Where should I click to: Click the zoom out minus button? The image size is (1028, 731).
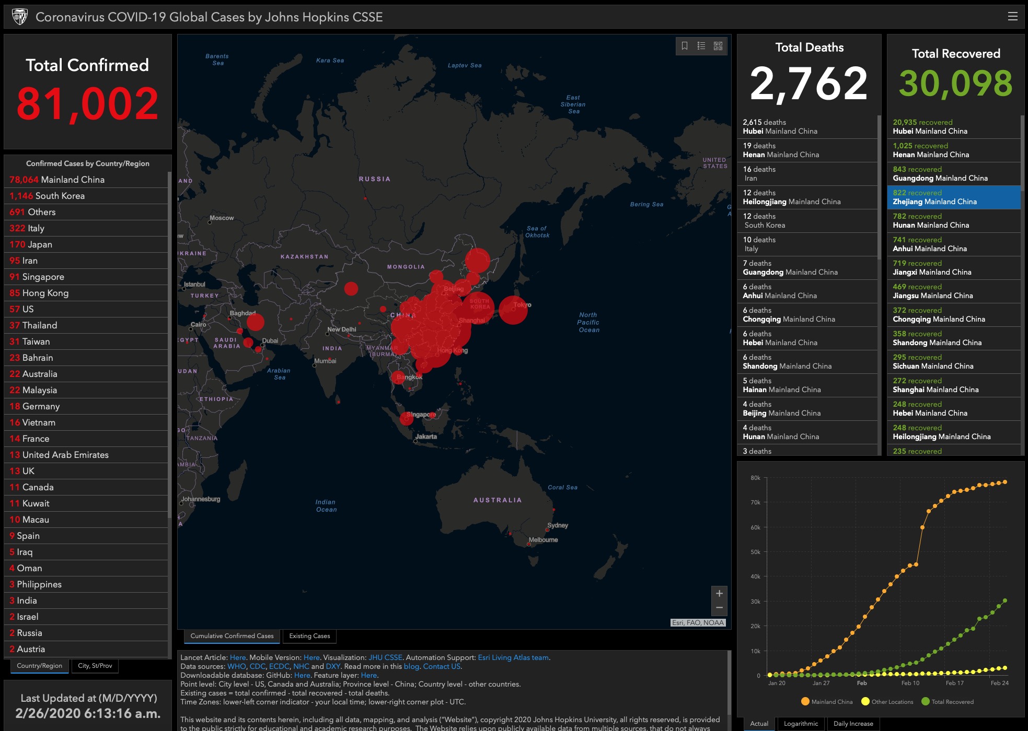(719, 608)
